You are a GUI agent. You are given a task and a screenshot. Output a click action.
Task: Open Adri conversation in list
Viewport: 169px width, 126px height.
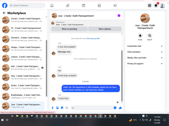pos(23,68)
